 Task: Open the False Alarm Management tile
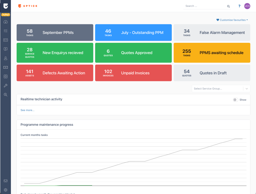(x=212, y=33)
